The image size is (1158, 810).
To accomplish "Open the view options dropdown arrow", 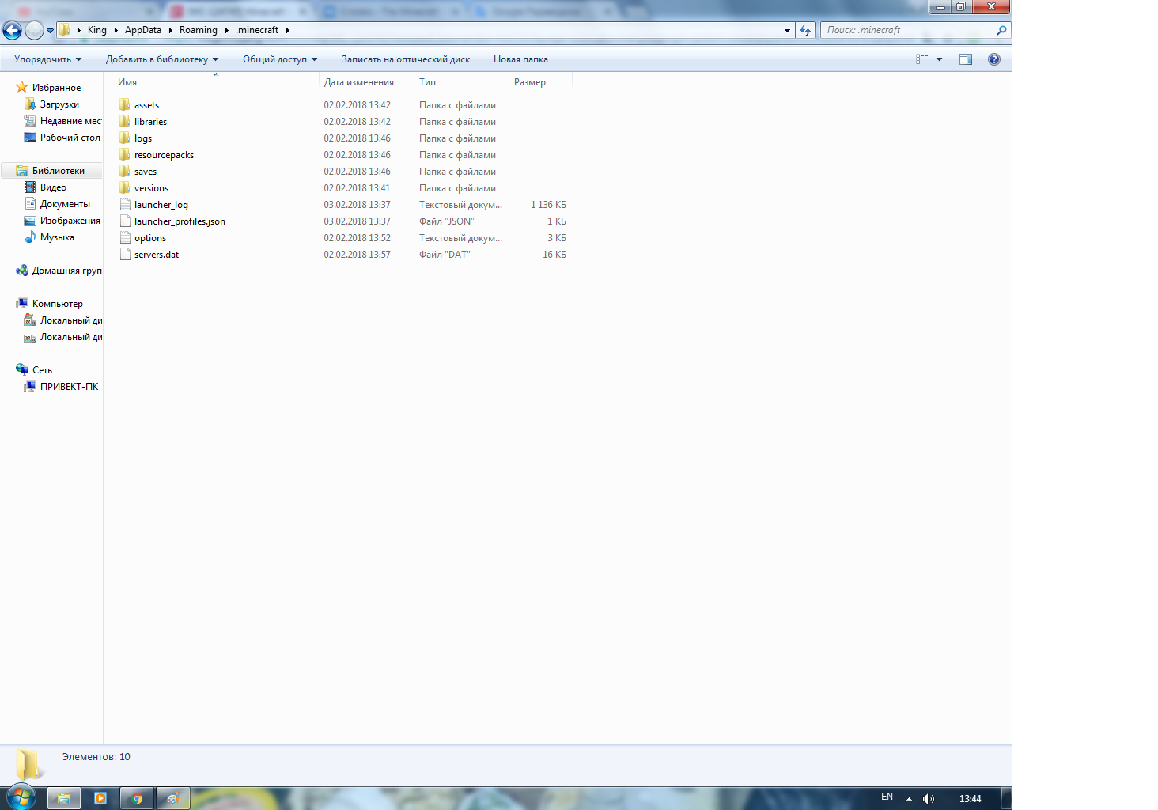I will pos(939,59).
